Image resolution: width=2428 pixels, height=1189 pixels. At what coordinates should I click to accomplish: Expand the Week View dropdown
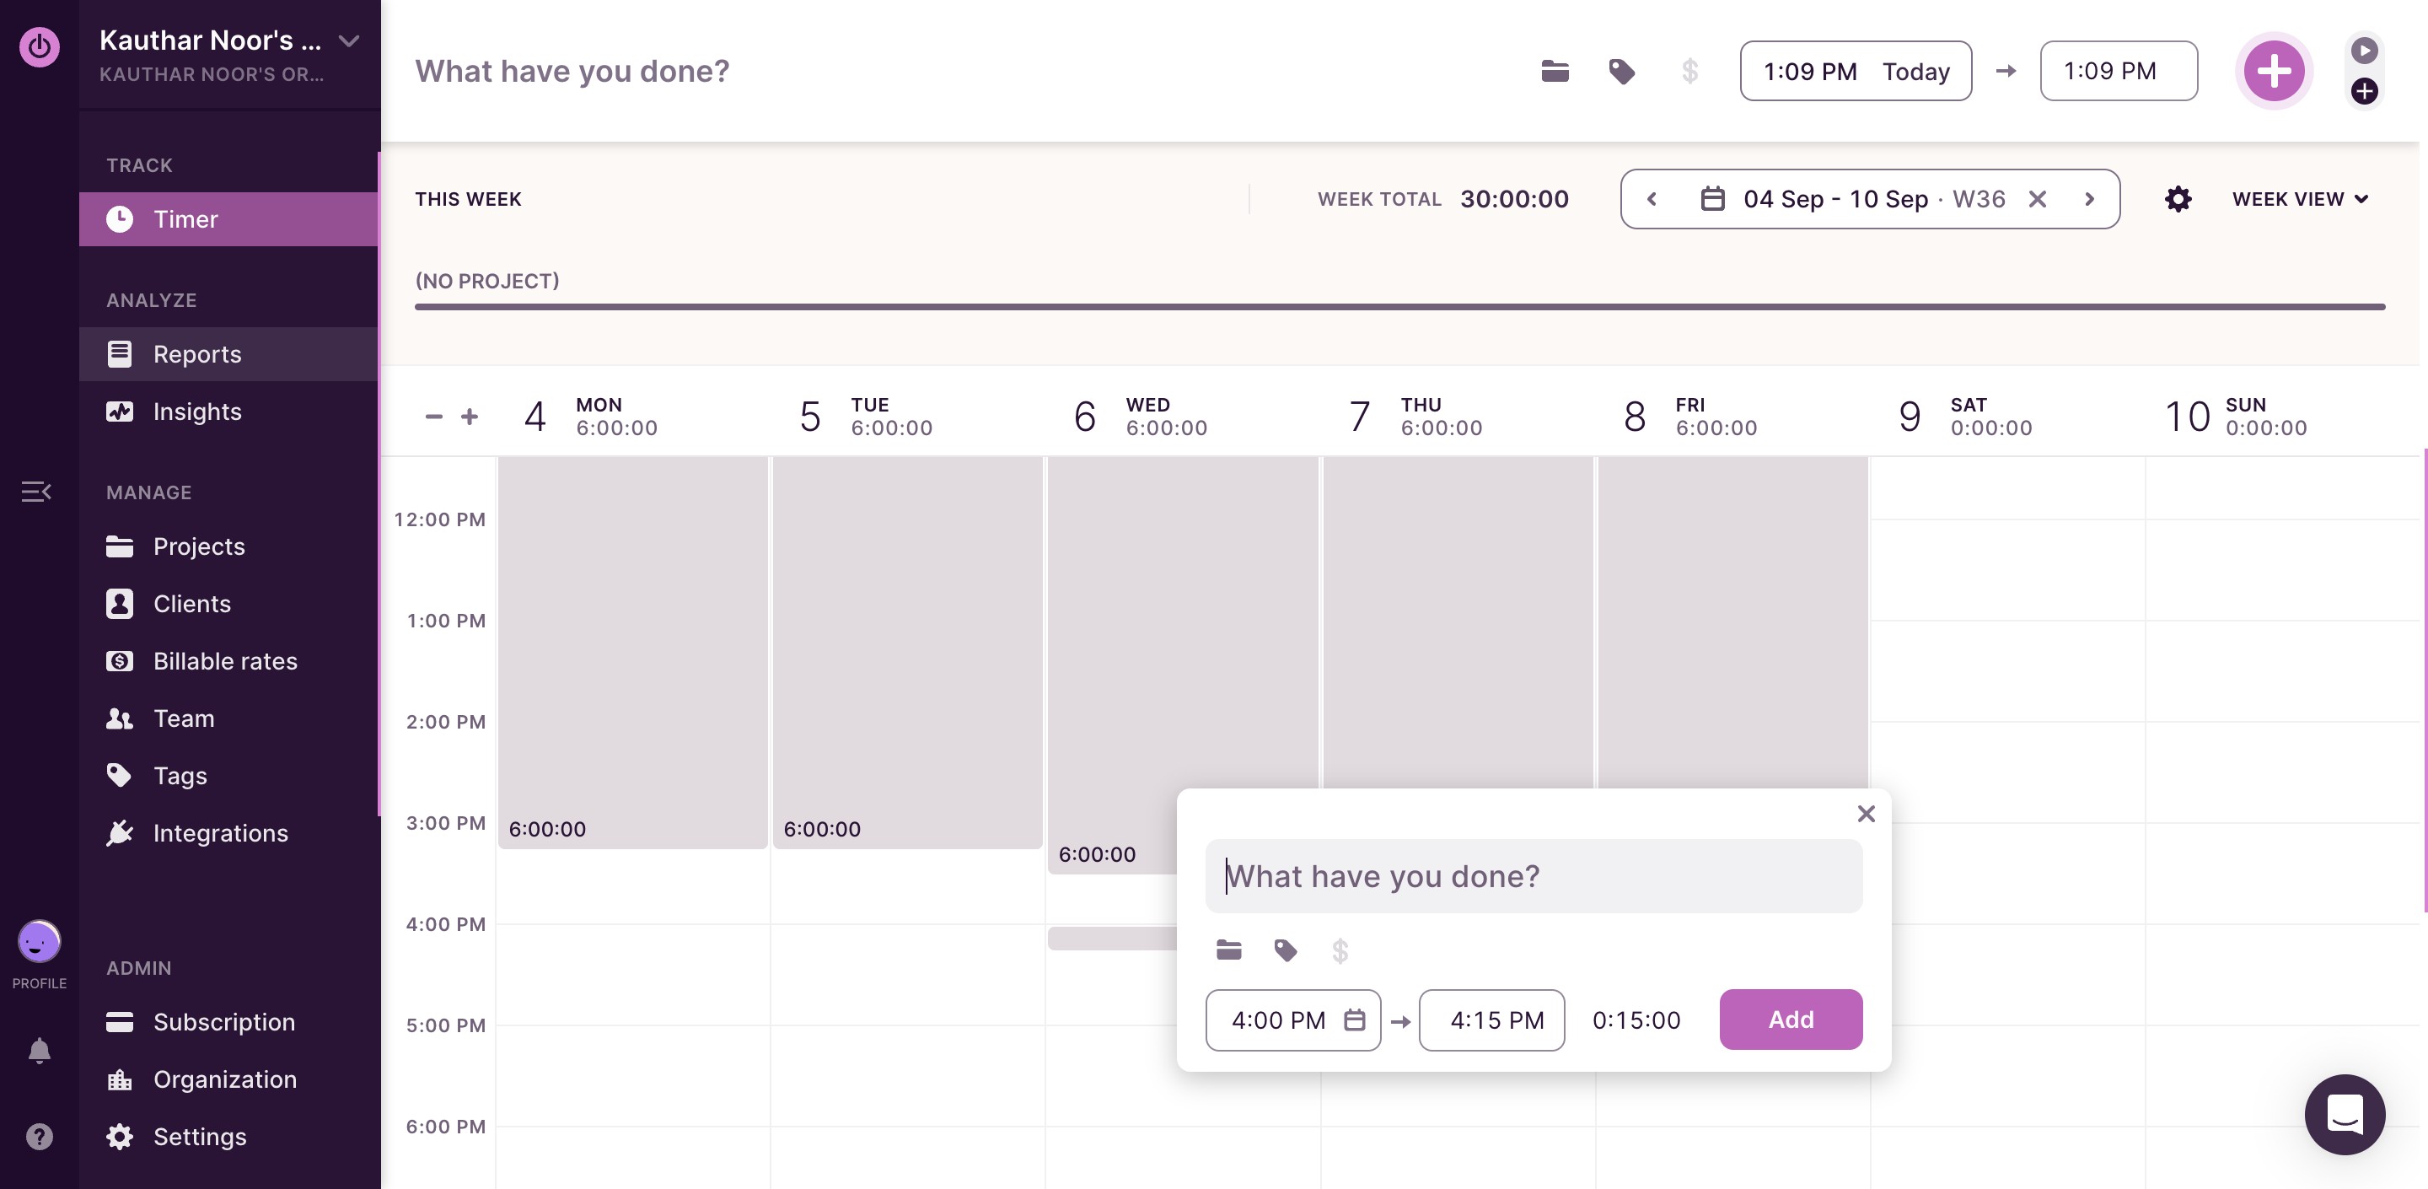point(2299,199)
